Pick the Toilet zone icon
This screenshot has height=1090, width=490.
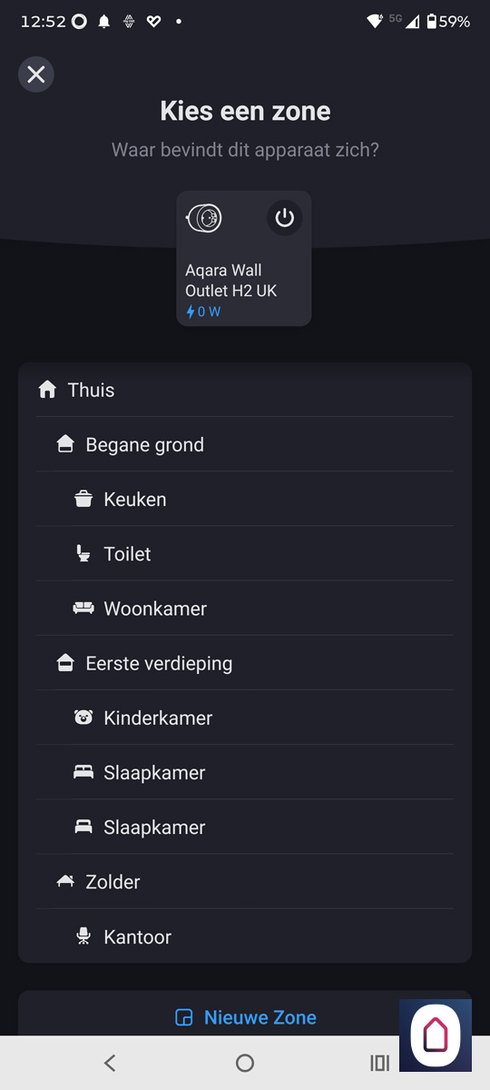[83, 553]
